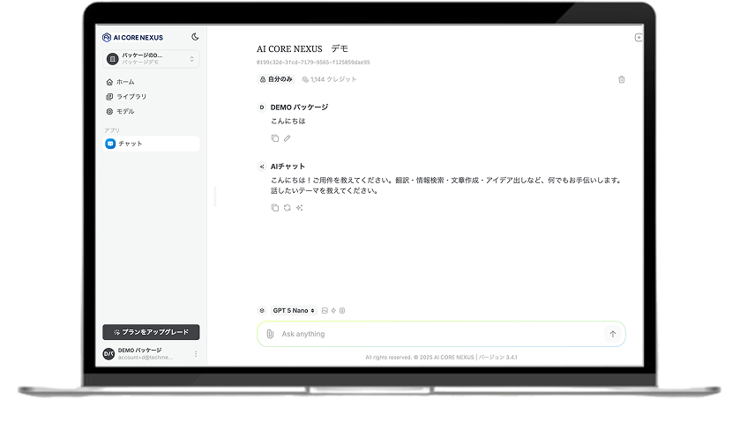Screen dimensions: 740x436
Task: Select the チャット app item
Action: (x=151, y=144)
